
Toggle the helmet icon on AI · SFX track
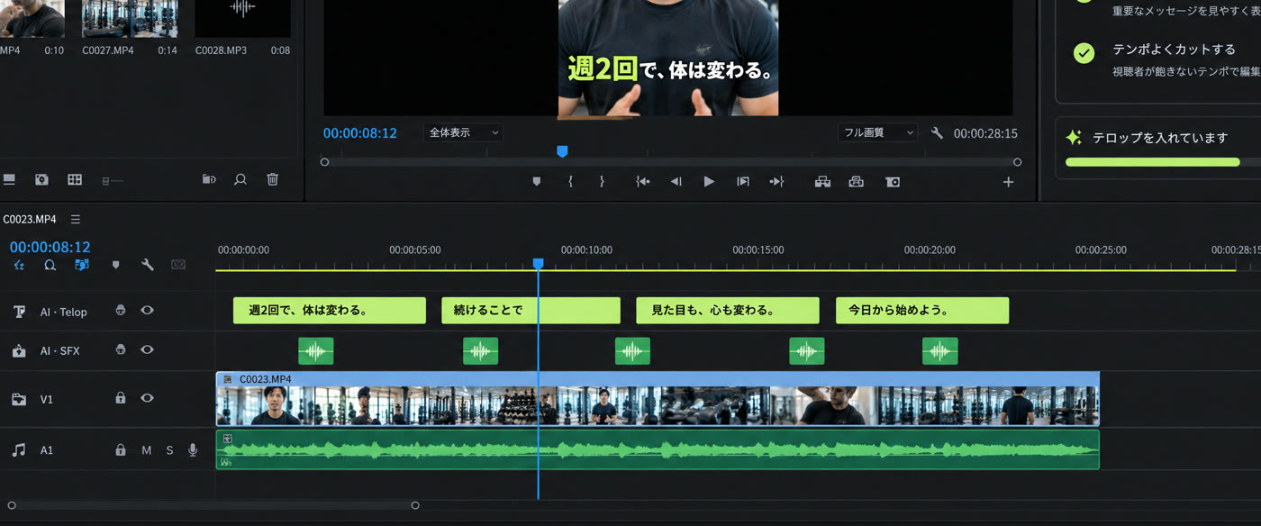(121, 349)
